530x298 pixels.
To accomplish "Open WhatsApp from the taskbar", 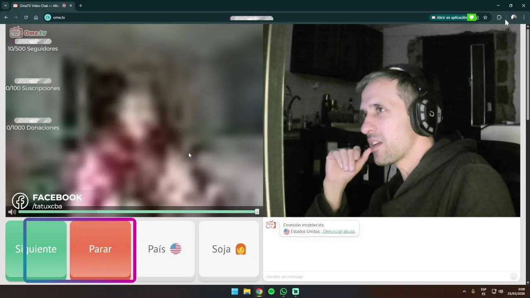I will click(x=283, y=291).
